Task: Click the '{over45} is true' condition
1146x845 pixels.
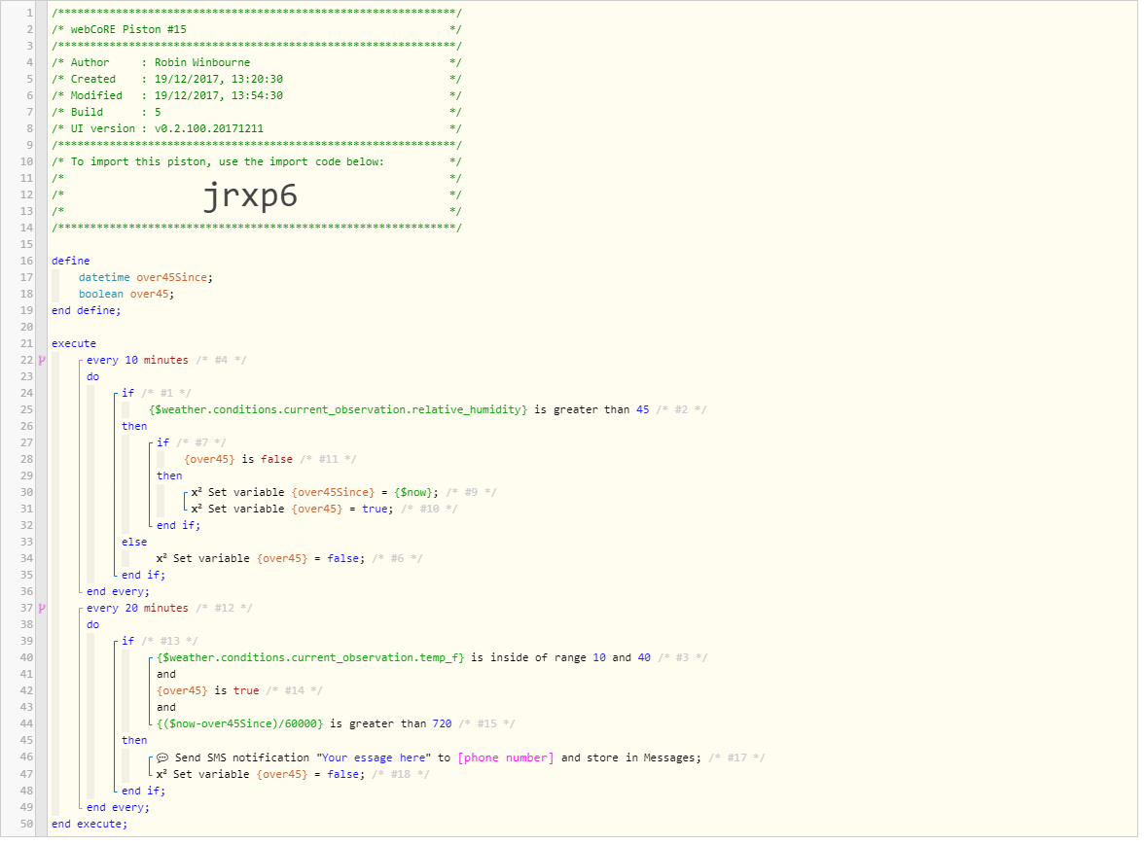Action: (x=207, y=690)
